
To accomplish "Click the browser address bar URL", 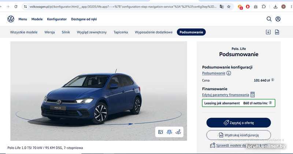I will click(123, 7).
